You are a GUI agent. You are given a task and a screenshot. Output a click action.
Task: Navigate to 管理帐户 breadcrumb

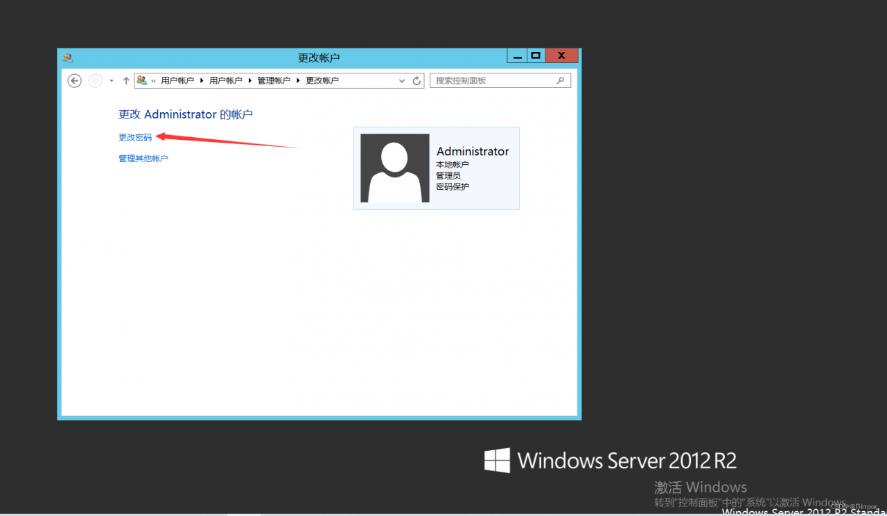click(274, 81)
